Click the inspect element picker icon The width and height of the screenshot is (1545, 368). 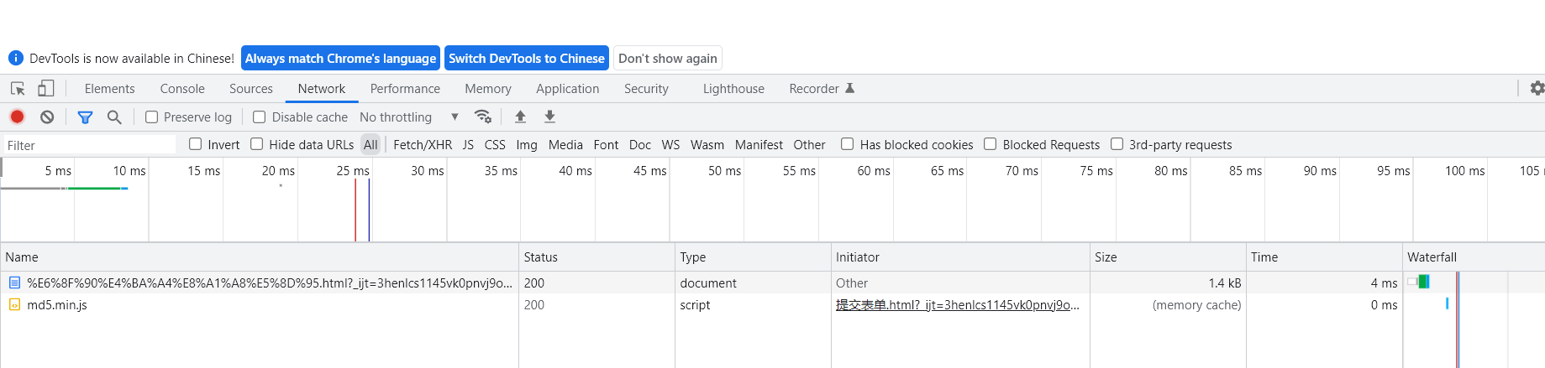click(x=18, y=88)
